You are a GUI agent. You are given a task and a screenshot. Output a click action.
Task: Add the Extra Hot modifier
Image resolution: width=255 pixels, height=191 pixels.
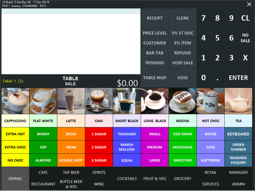pos(15,134)
